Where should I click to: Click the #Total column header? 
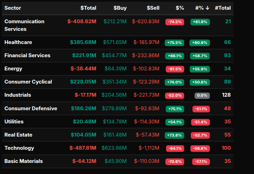tap(223, 8)
